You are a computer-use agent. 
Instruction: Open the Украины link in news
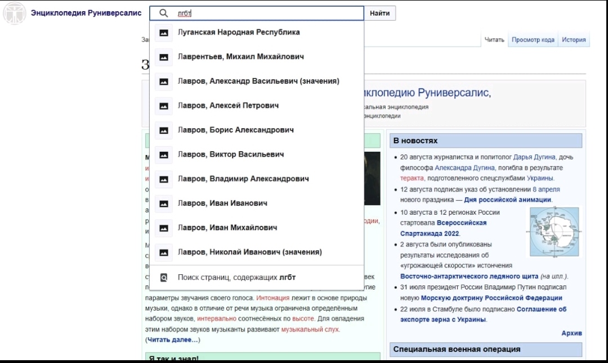pos(540,178)
